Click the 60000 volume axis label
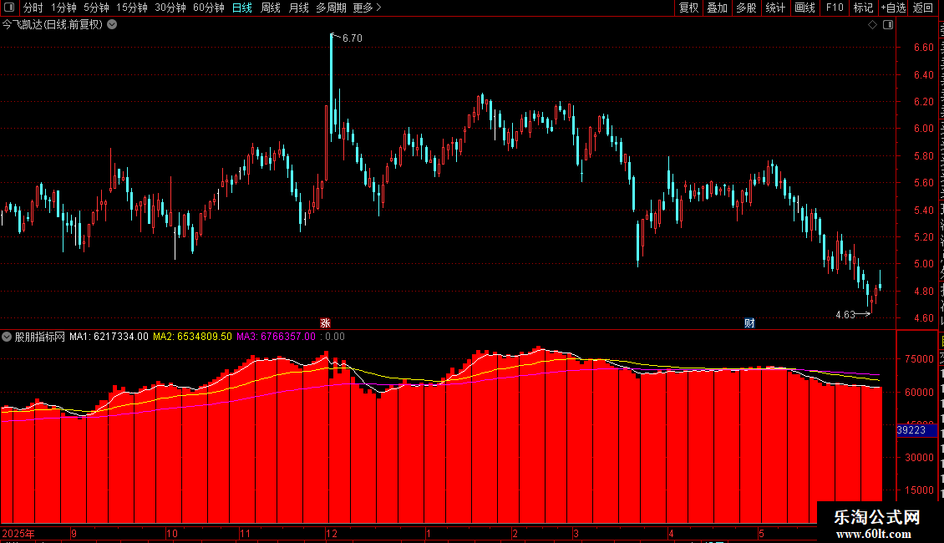944x543 pixels. [x=919, y=392]
